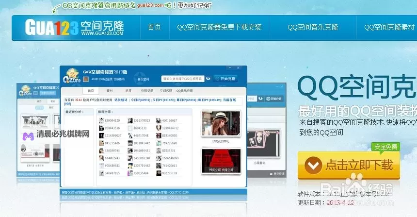Click avatar icon beside 1046695431
This screenshot has height=217, width=417.
tap(130, 150)
